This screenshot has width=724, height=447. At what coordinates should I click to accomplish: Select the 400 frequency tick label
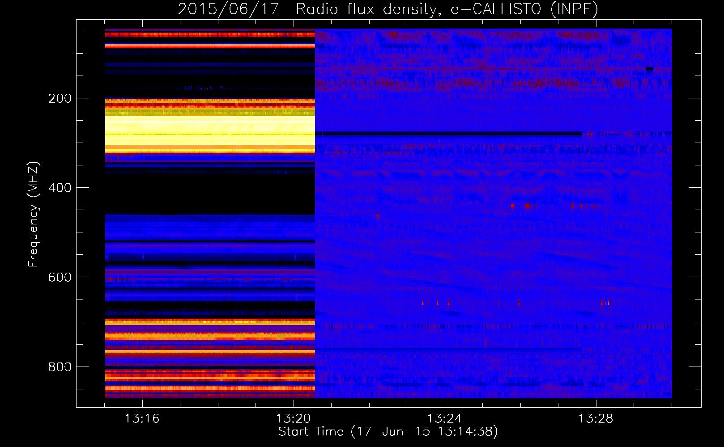[x=60, y=188]
